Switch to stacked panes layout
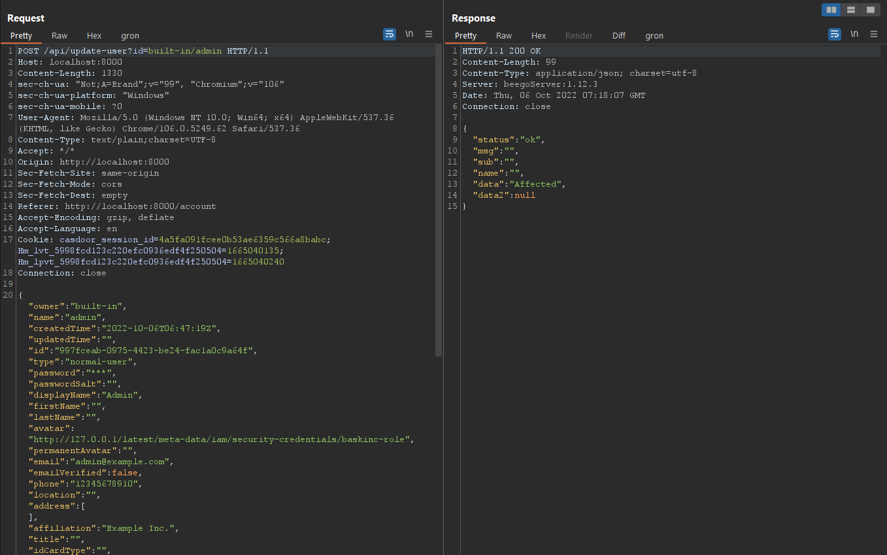Viewport: 887px width, 555px height. [850, 10]
